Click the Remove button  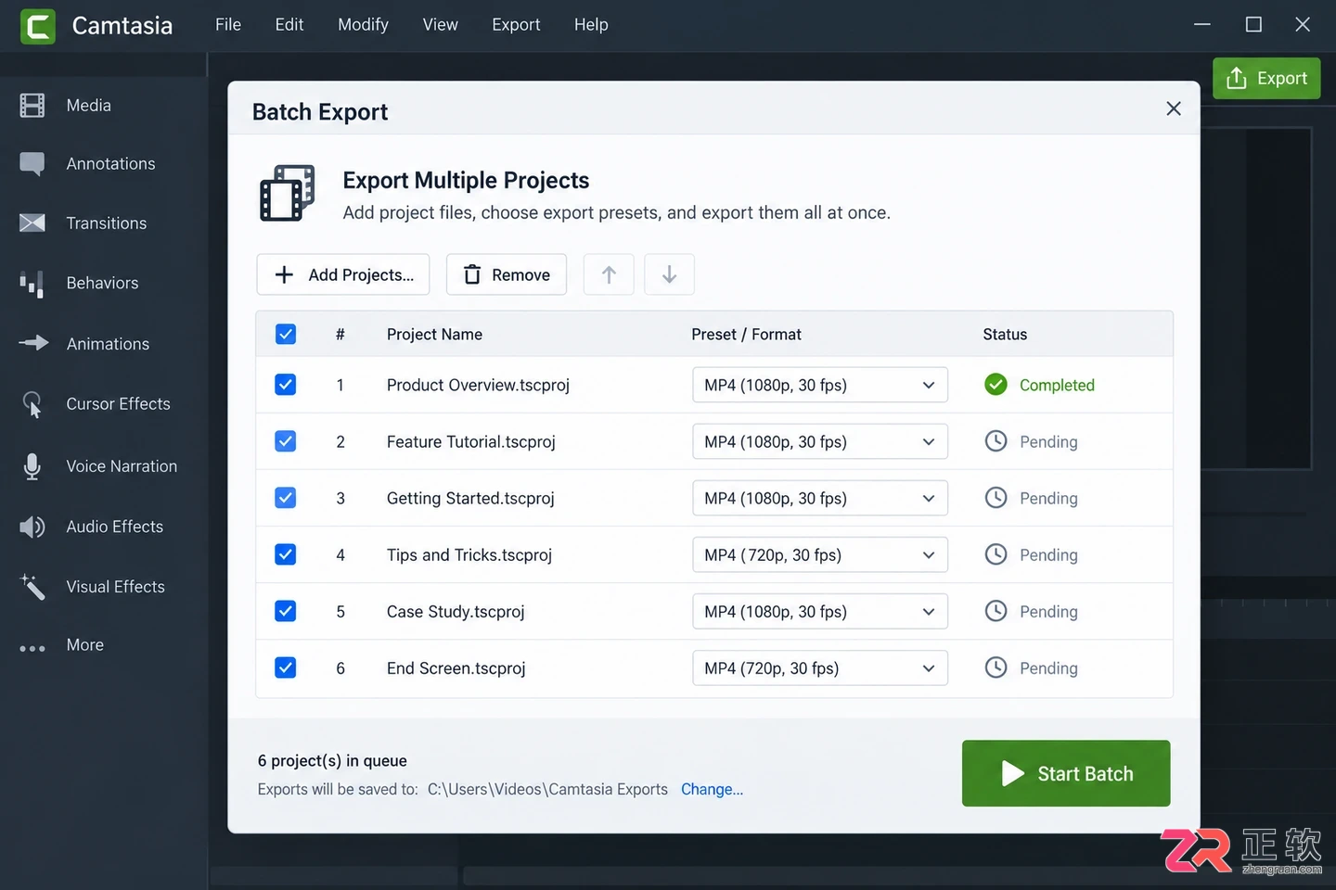tap(507, 274)
